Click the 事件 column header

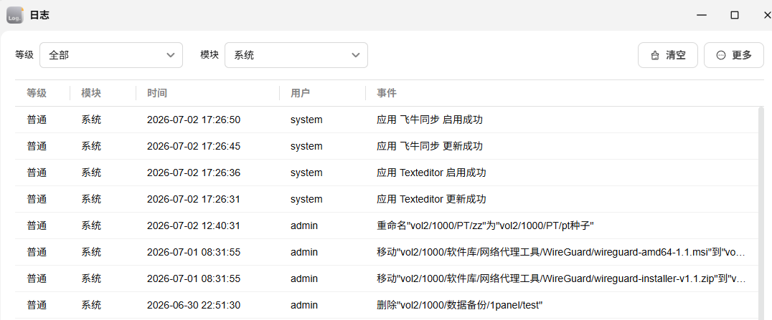point(387,93)
